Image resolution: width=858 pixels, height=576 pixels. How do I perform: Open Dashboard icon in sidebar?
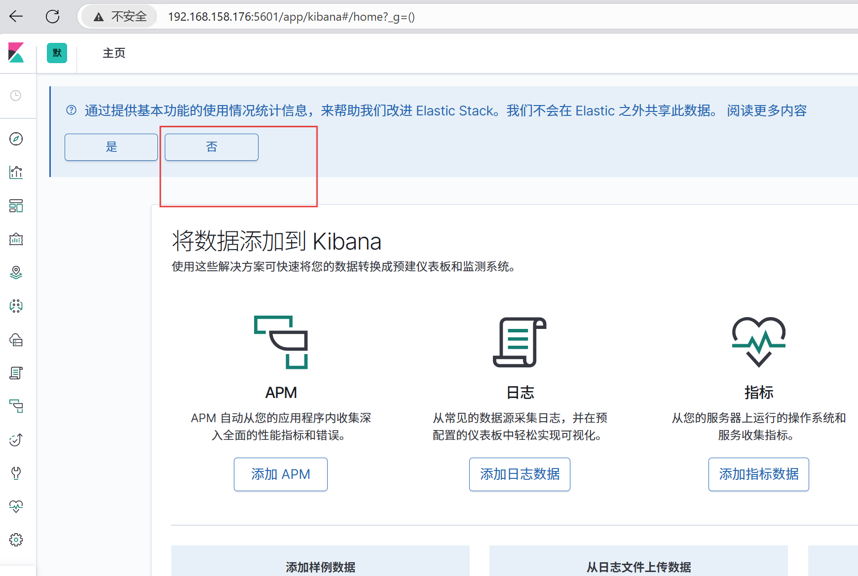tap(16, 206)
